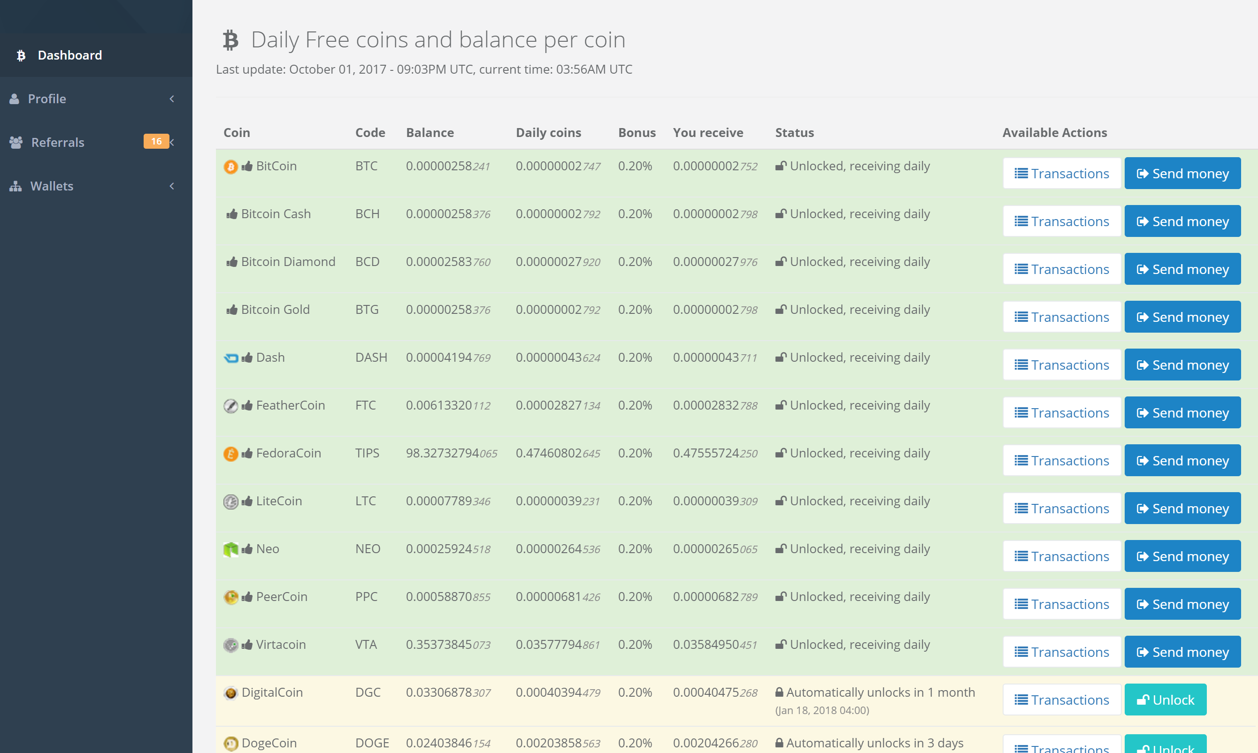Viewport: 1258px width, 753px height.
Task: Click the Last update timestamp line
Action: point(424,69)
